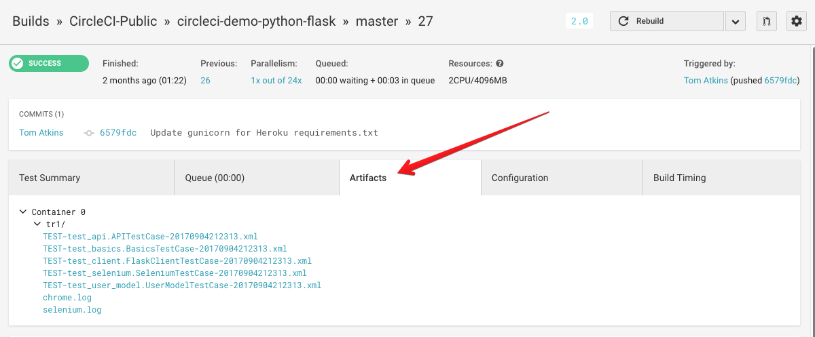Click the 1x out of 24x parallelism link
The height and width of the screenshot is (337, 815).
click(x=276, y=80)
